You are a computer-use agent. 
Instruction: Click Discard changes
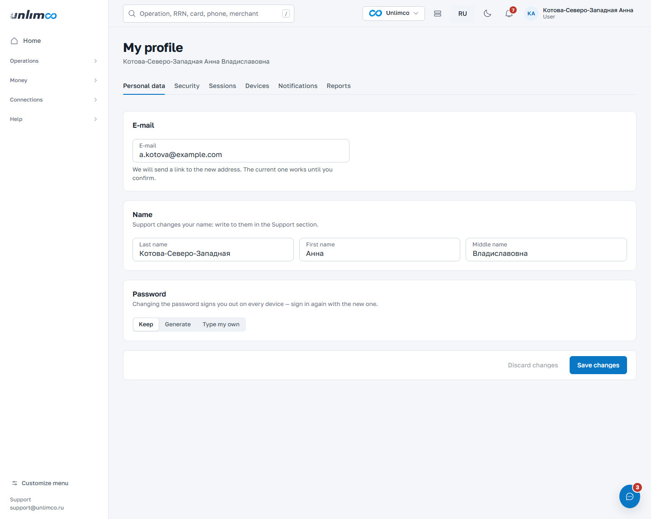533,365
